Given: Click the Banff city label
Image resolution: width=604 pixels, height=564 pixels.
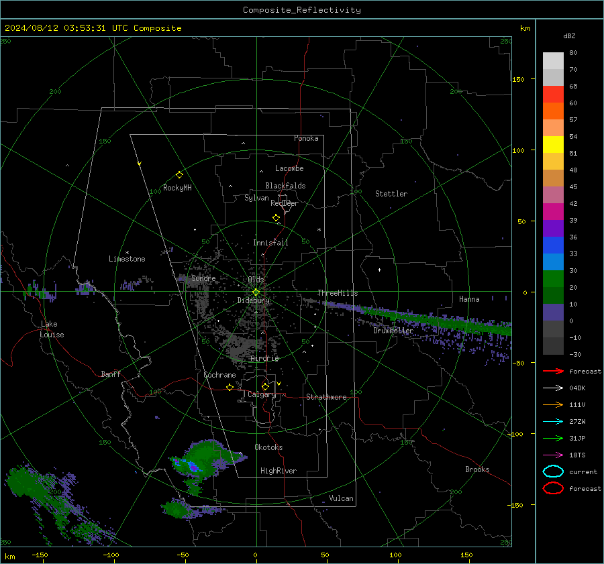Looking at the screenshot, I should pos(111,374).
